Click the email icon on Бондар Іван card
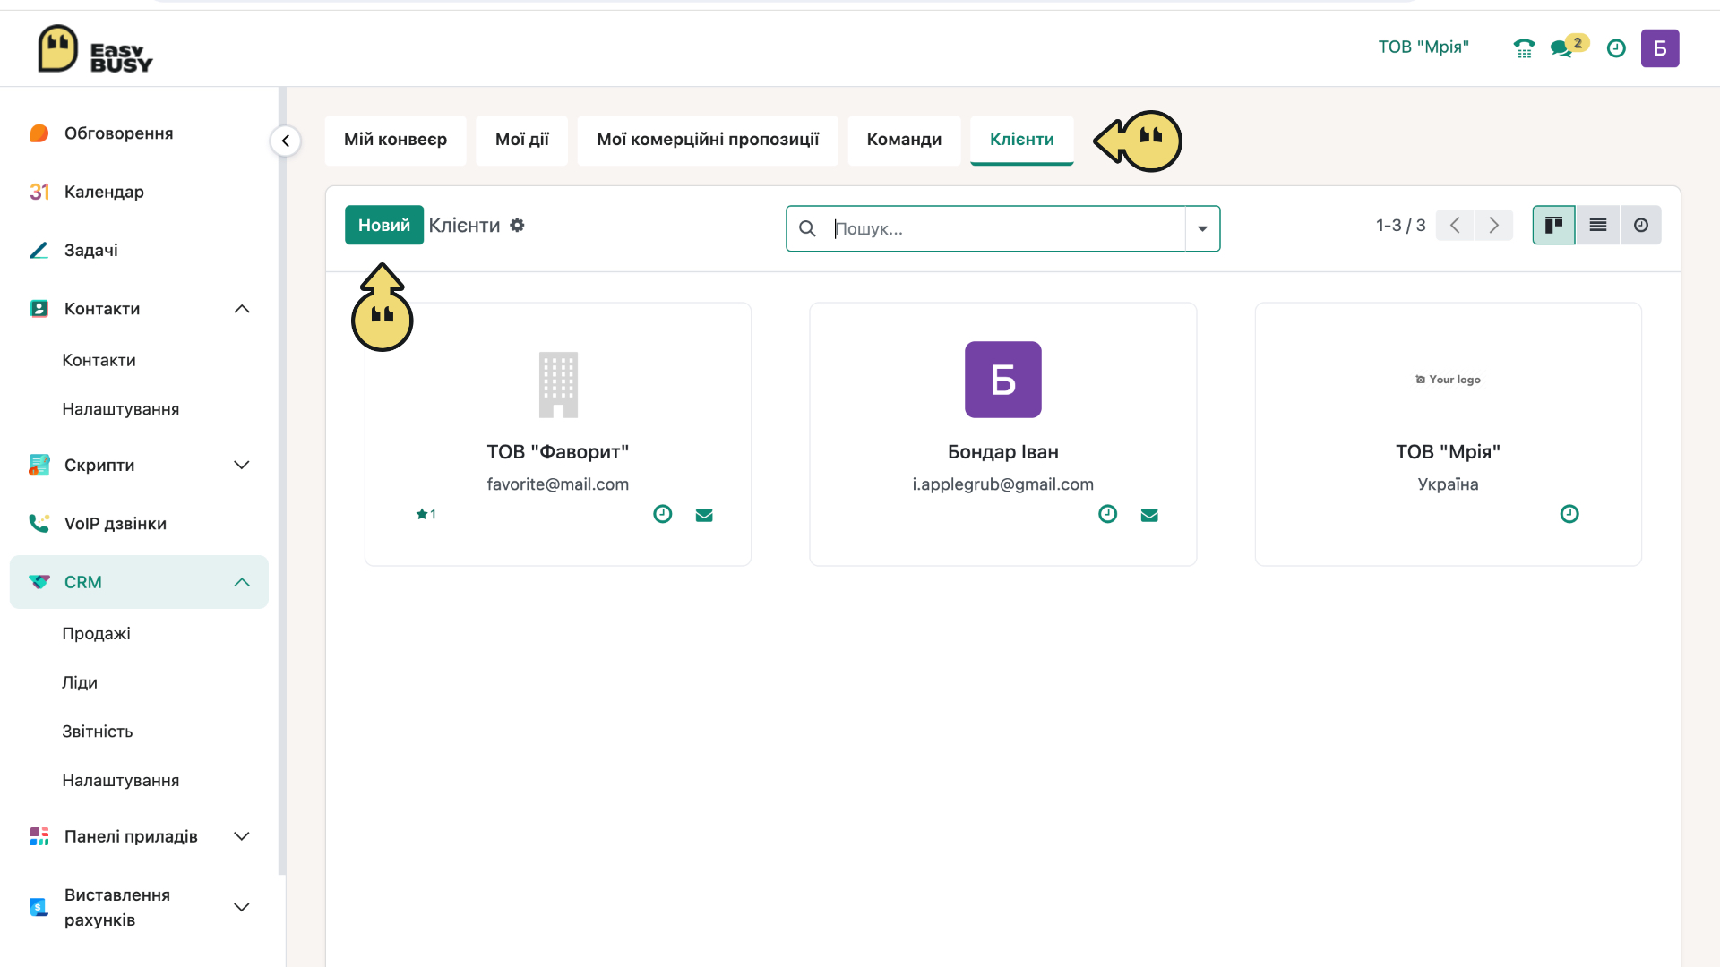 (1149, 515)
